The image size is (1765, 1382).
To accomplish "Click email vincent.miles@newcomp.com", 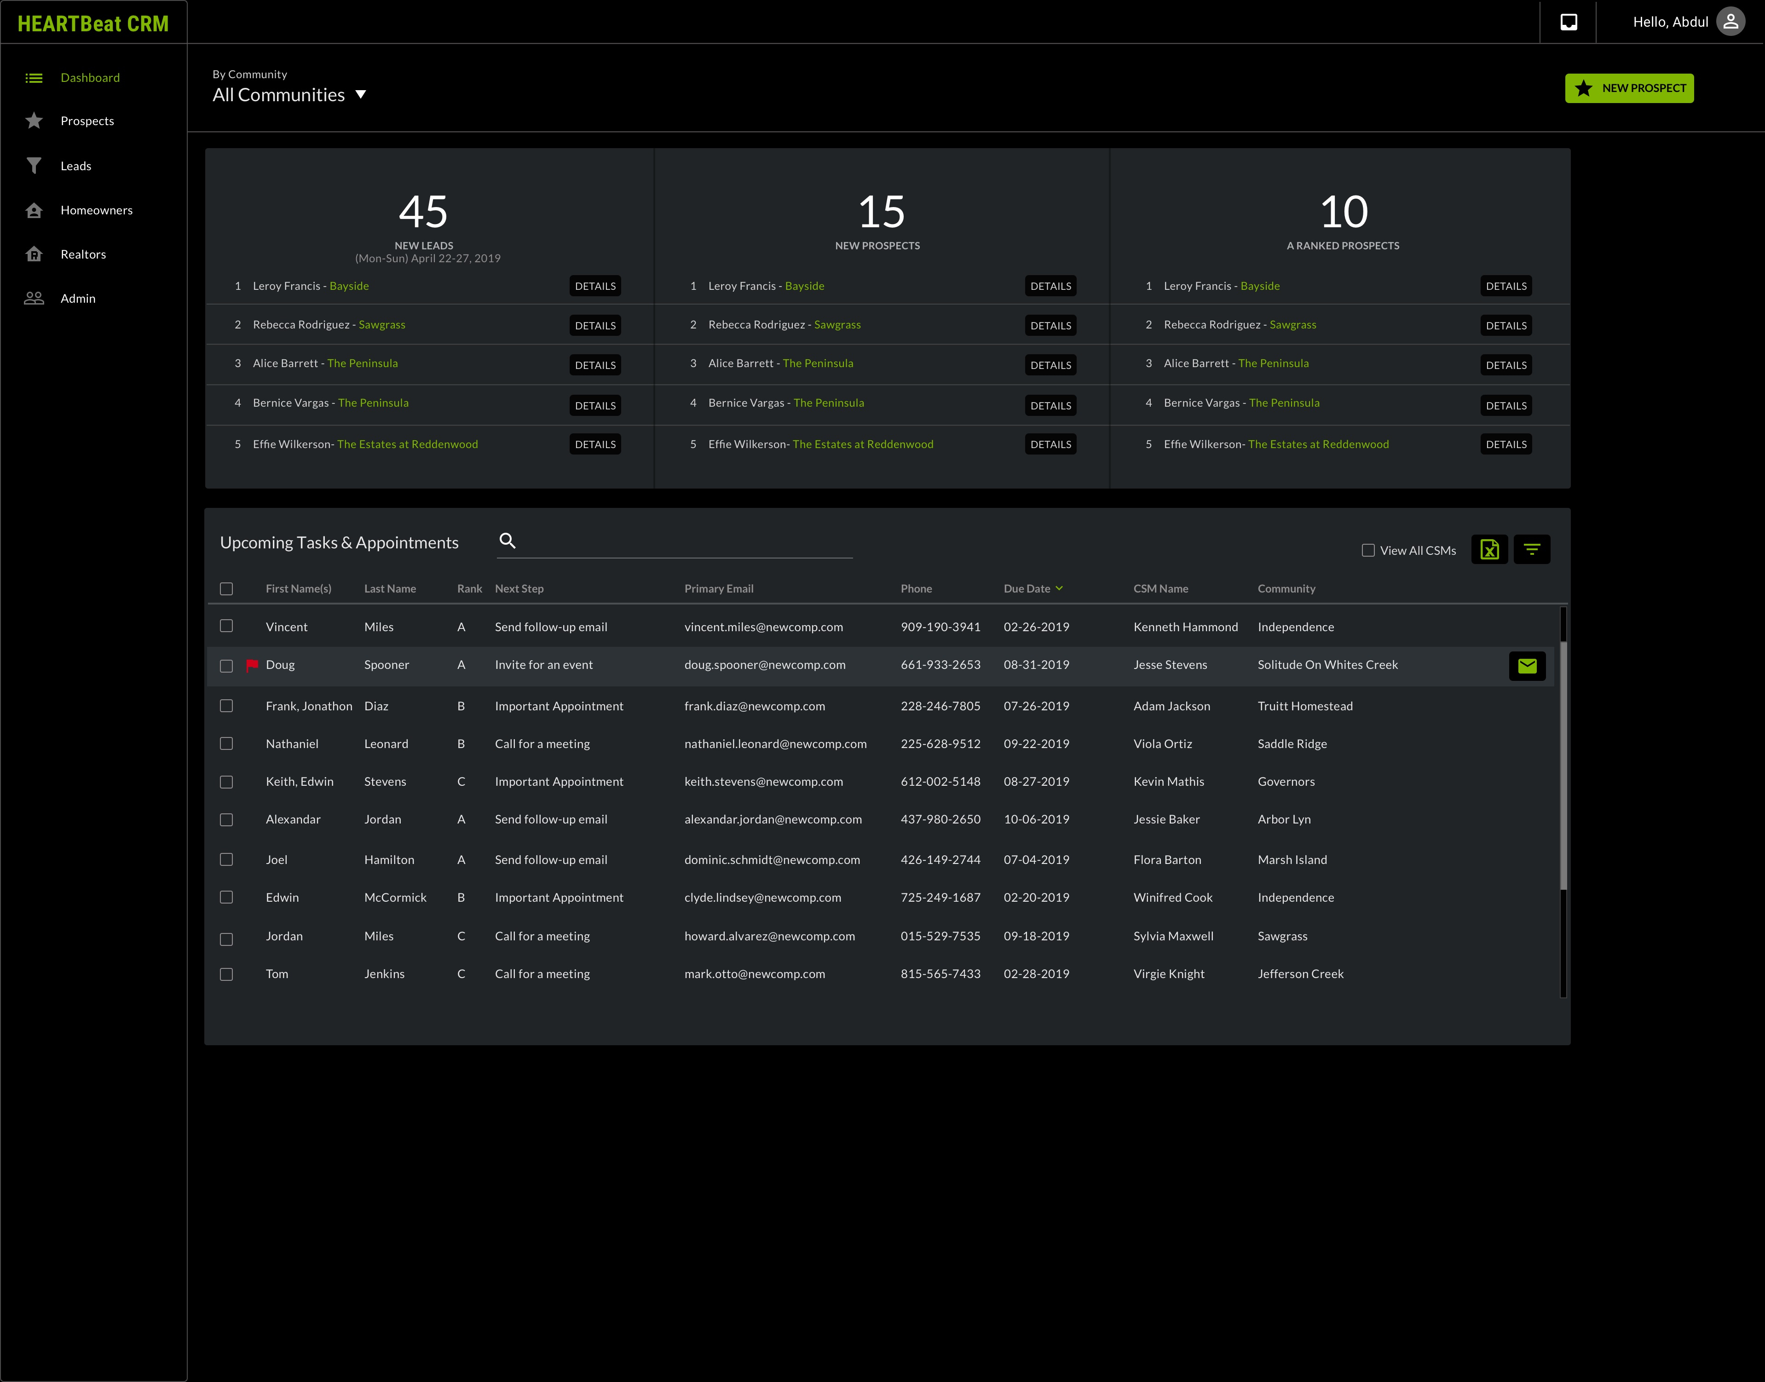I will [763, 626].
